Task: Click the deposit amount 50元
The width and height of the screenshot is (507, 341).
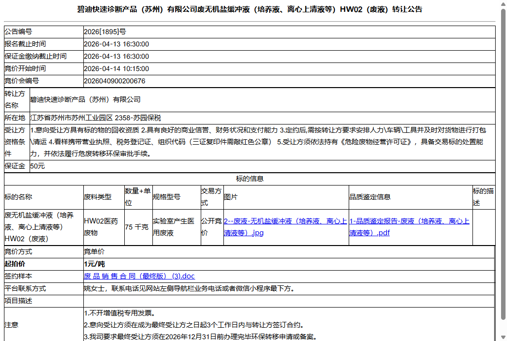Action: coord(37,166)
